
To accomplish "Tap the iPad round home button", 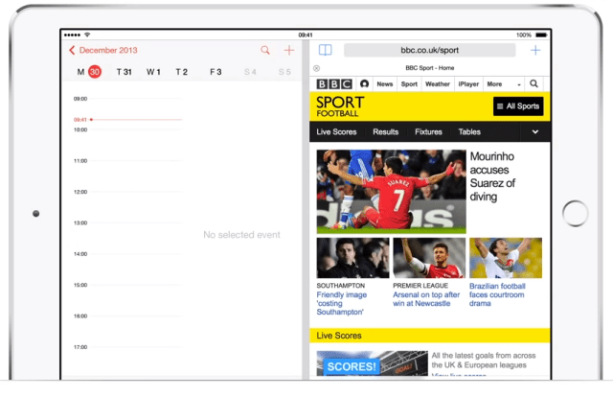I will tap(575, 214).
